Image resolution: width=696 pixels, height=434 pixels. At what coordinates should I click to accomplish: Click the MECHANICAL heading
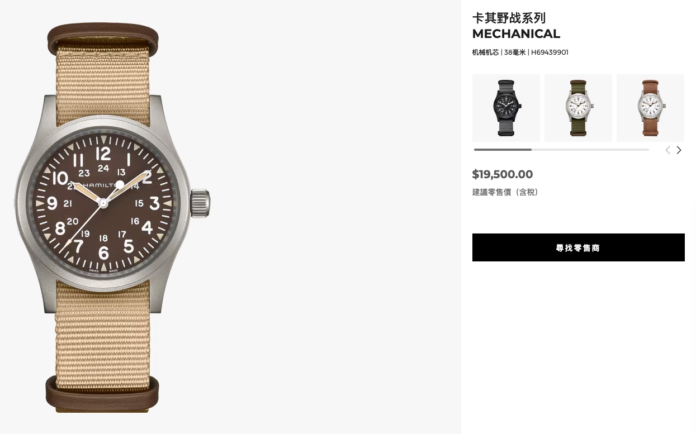point(516,34)
